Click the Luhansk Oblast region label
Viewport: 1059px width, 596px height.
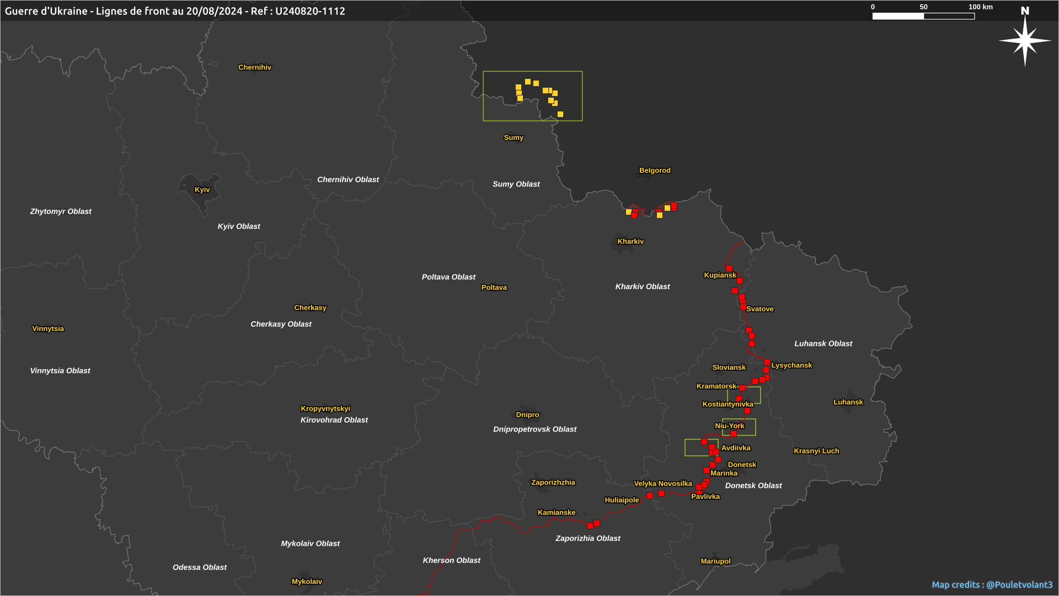click(823, 343)
